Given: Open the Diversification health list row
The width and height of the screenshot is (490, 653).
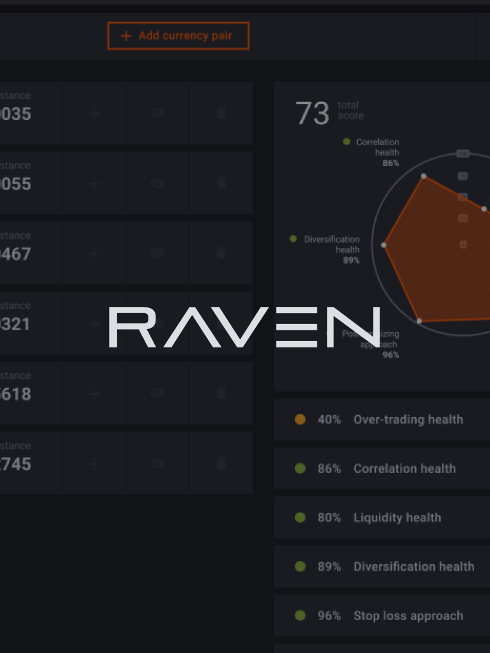Looking at the screenshot, I should pos(382,567).
